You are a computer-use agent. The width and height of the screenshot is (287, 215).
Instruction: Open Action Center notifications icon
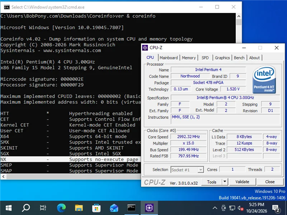click(276, 208)
